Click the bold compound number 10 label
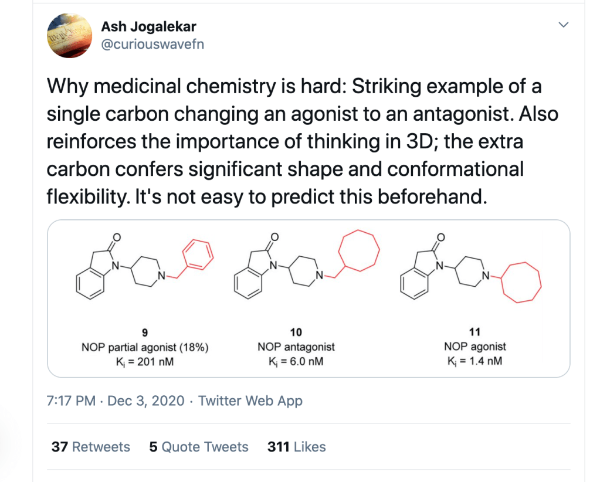600x482 pixels. pos(296,333)
